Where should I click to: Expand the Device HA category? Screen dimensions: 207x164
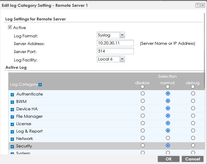tap(12, 109)
